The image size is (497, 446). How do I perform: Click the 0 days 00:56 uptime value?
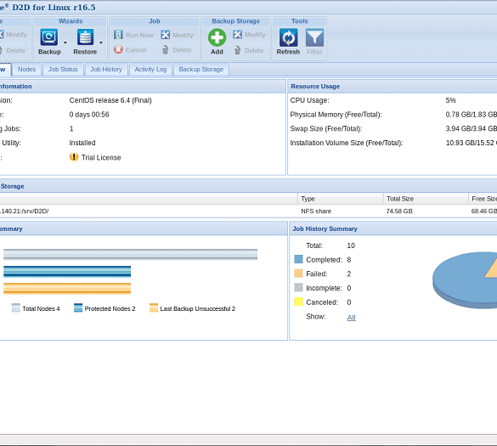point(89,115)
